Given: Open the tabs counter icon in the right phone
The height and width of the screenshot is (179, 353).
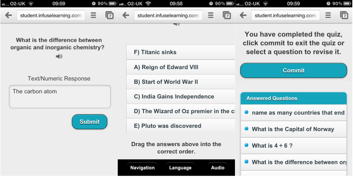Looking at the screenshot, I should (344, 15).
